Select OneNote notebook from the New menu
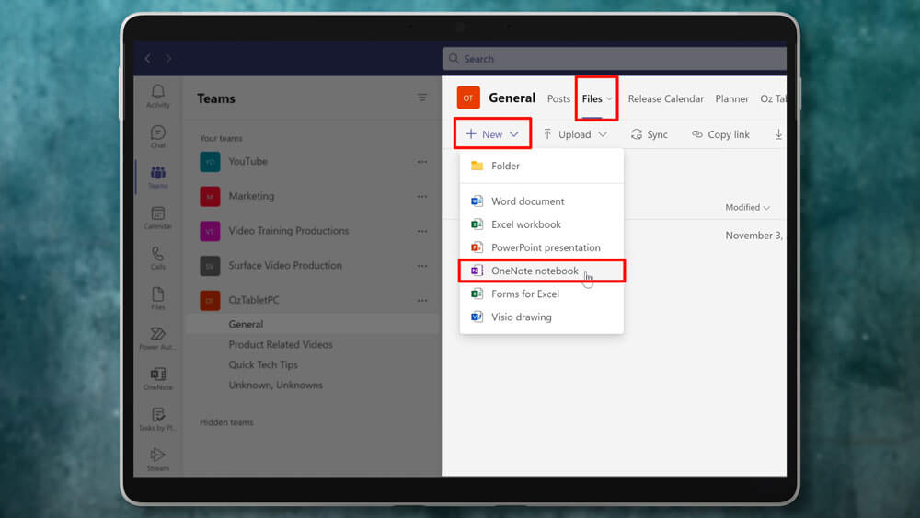Screen dimensions: 920x518 pos(535,271)
